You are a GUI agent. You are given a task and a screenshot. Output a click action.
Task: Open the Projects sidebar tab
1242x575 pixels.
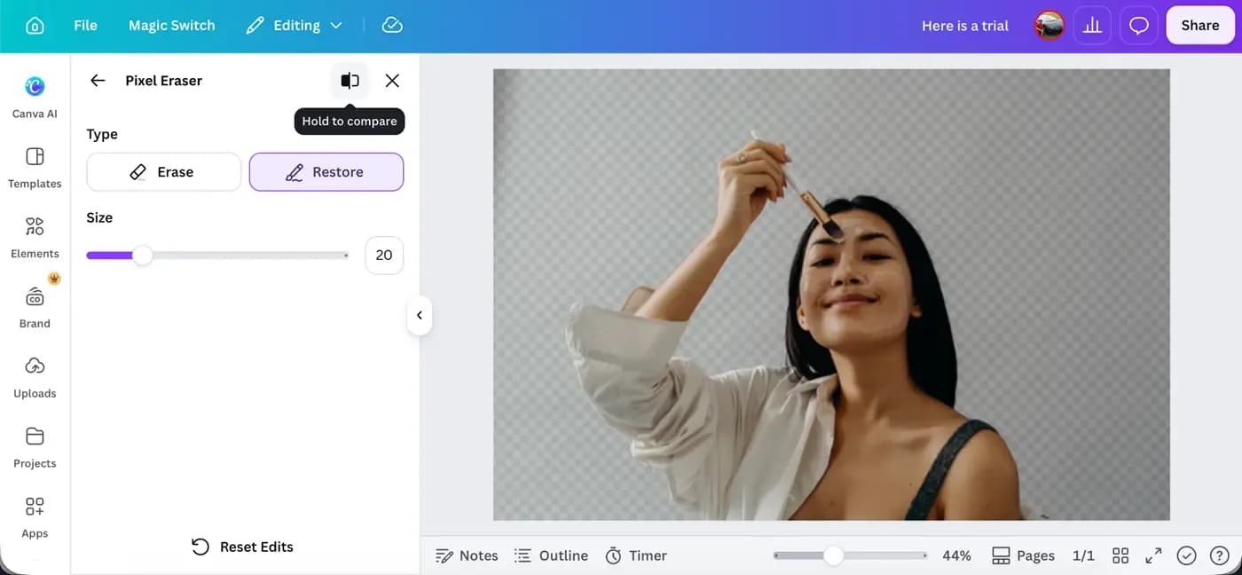click(x=35, y=447)
